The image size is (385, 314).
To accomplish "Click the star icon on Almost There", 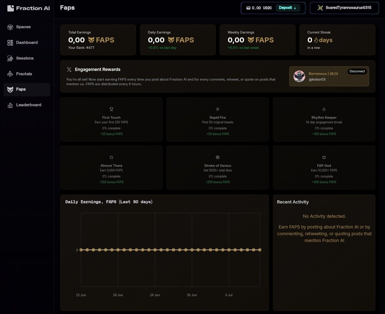I will tap(111, 157).
